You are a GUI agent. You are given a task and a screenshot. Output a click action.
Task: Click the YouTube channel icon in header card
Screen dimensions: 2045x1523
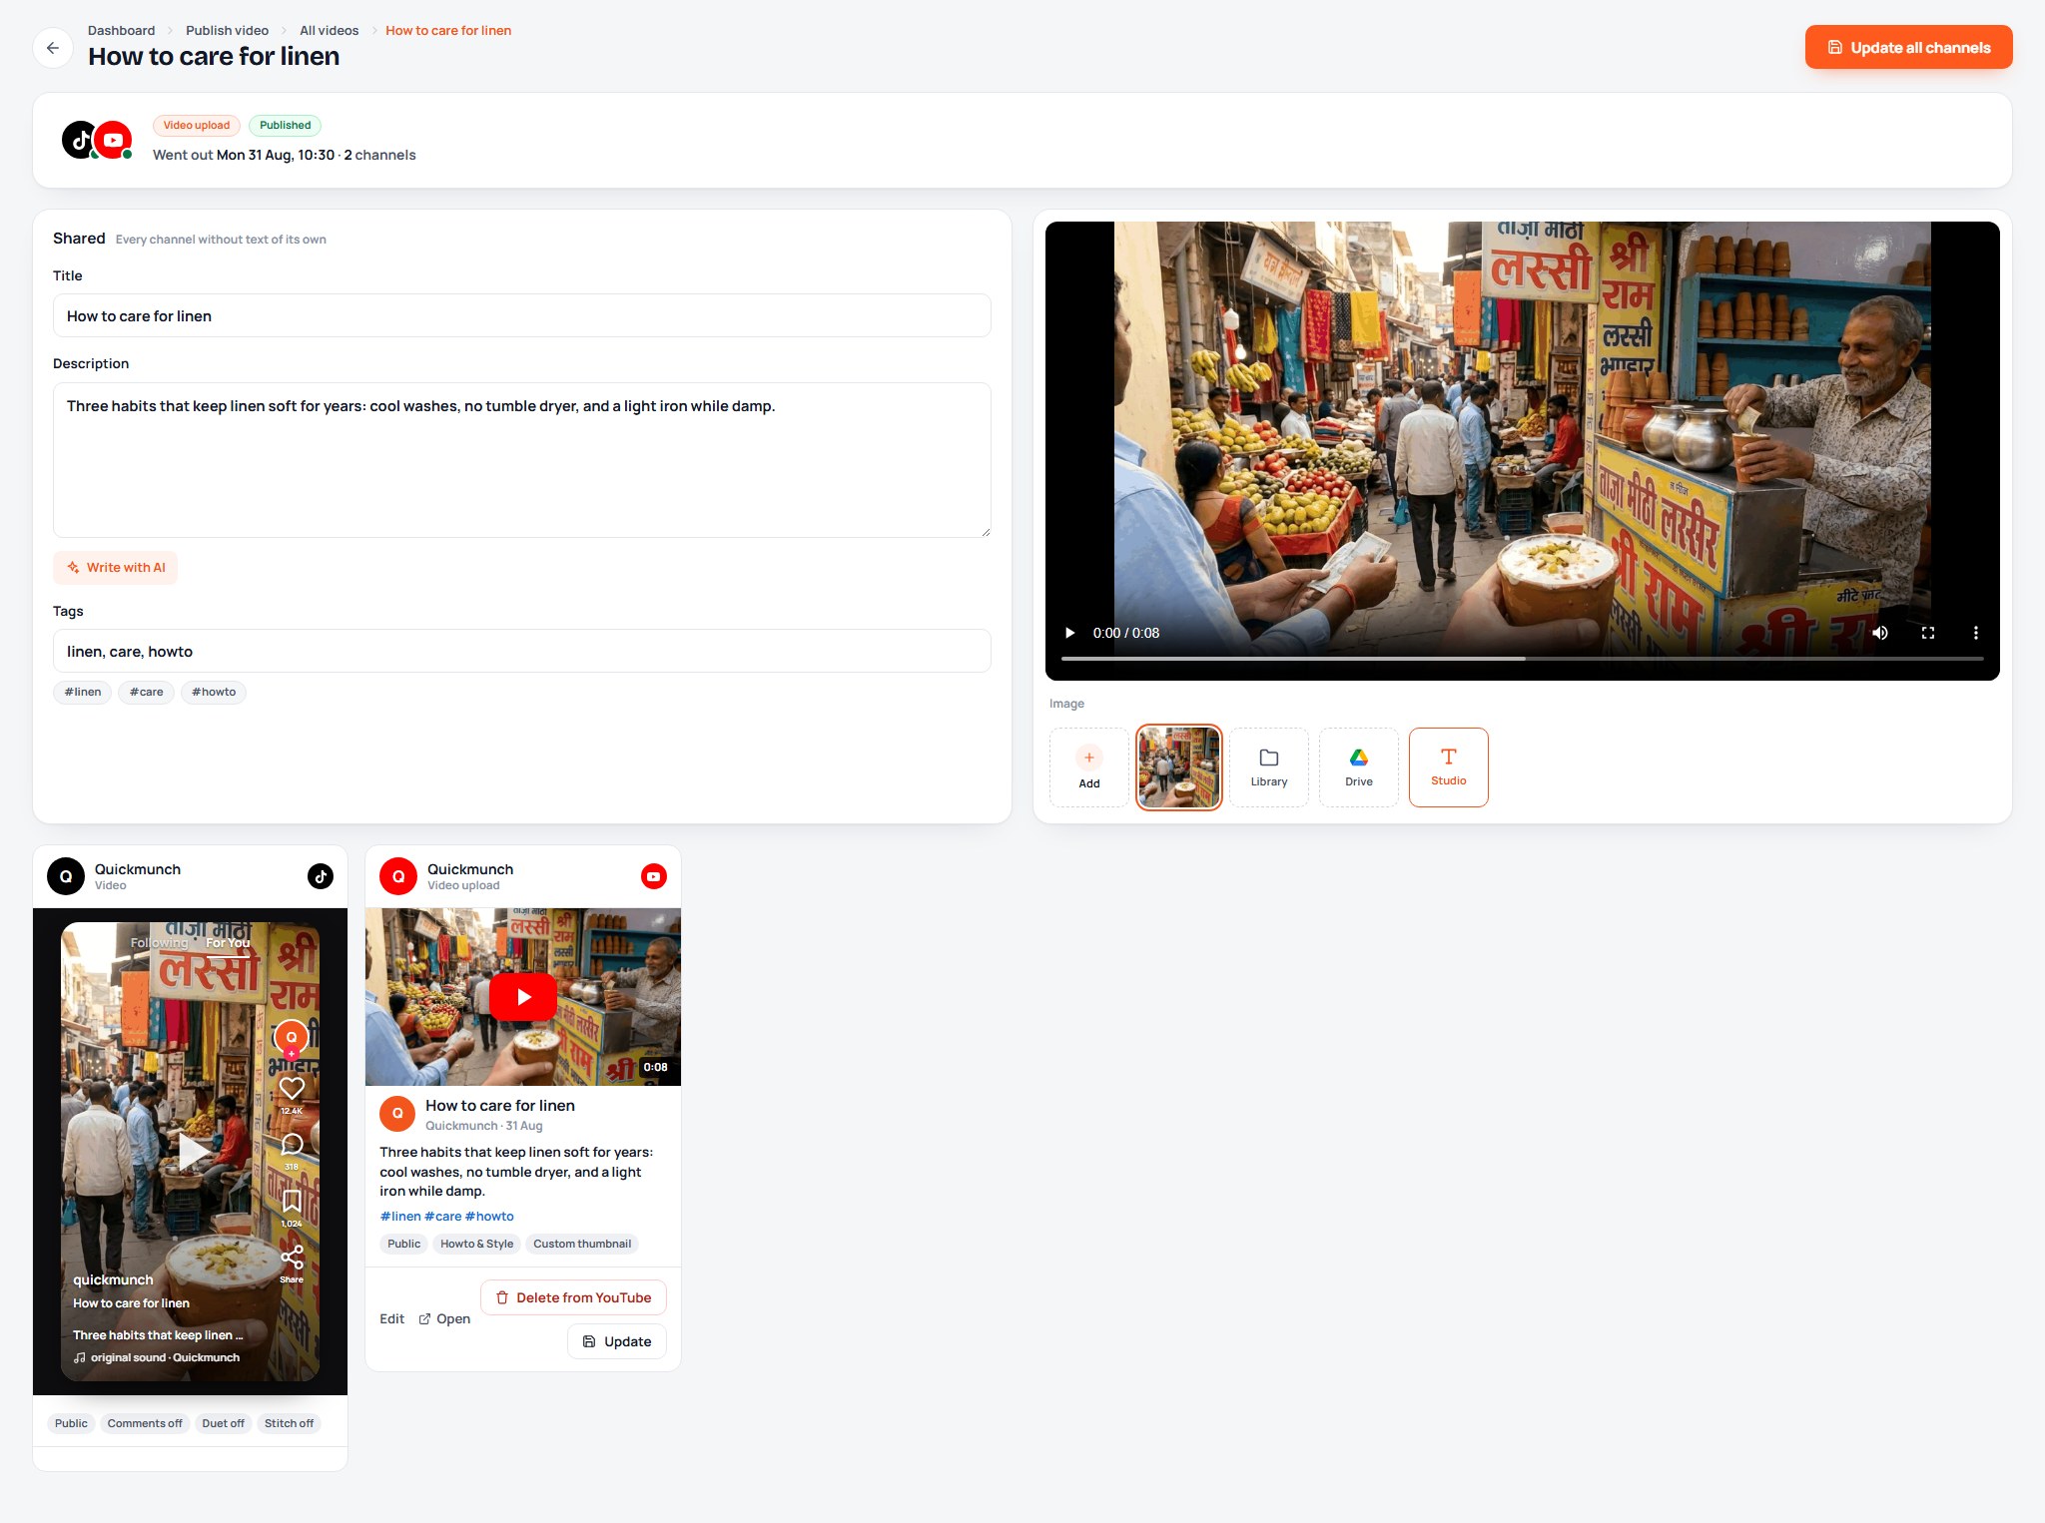(114, 140)
